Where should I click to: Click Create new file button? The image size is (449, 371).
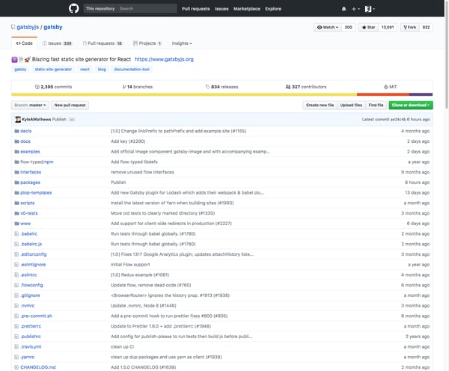point(320,105)
